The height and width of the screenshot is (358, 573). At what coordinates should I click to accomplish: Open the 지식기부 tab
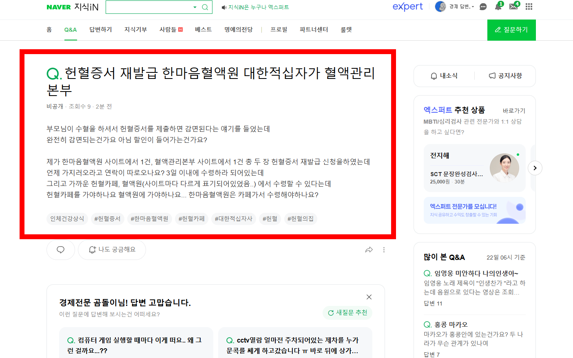[x=136, y=30]
